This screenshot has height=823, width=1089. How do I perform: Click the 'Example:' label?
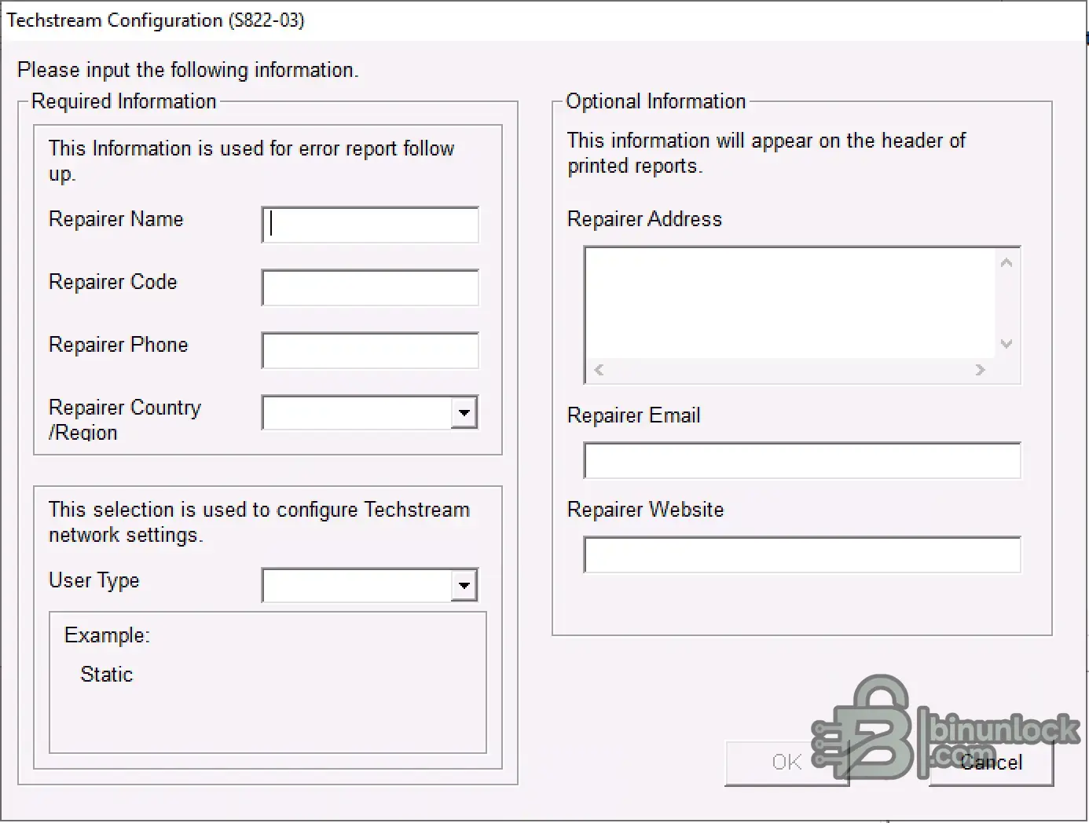pyautogui.click(x=107, y=635)
